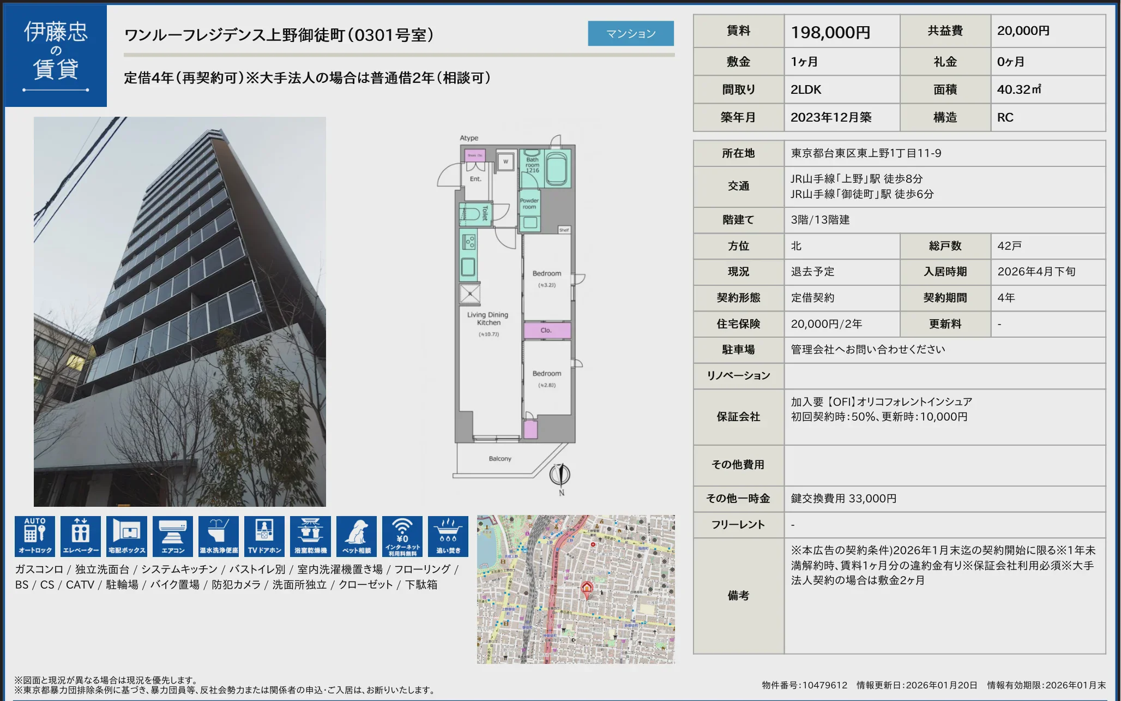This screenshot has width=1121, height=701.
Task: Click the address 東京都台東区東上野1丁目11-9
Action: (x=866, y=153)
